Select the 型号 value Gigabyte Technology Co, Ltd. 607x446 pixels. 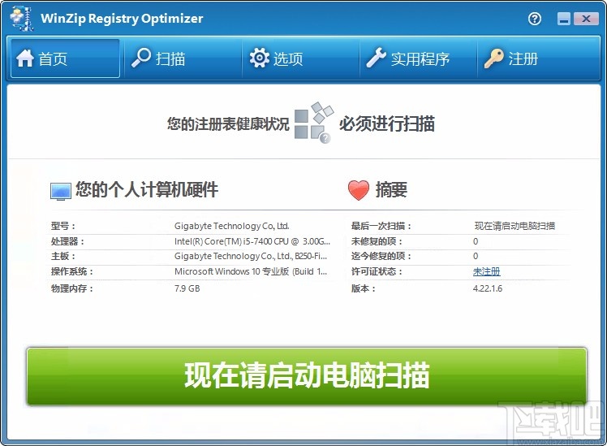[231, 226]
